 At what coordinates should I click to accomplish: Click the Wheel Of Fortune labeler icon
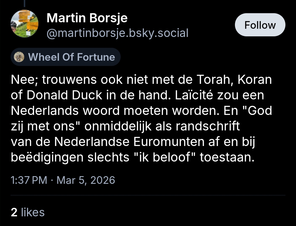19,57
